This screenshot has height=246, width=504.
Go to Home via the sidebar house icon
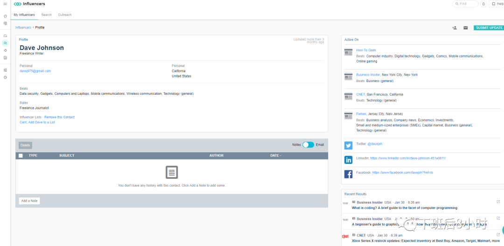[x=5, y=16]
